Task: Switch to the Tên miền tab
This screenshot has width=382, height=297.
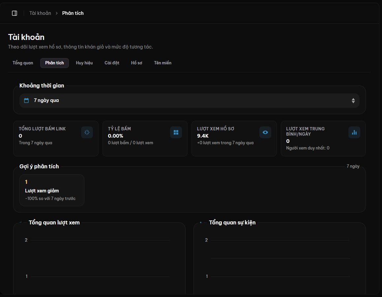Action: [163, 63]
